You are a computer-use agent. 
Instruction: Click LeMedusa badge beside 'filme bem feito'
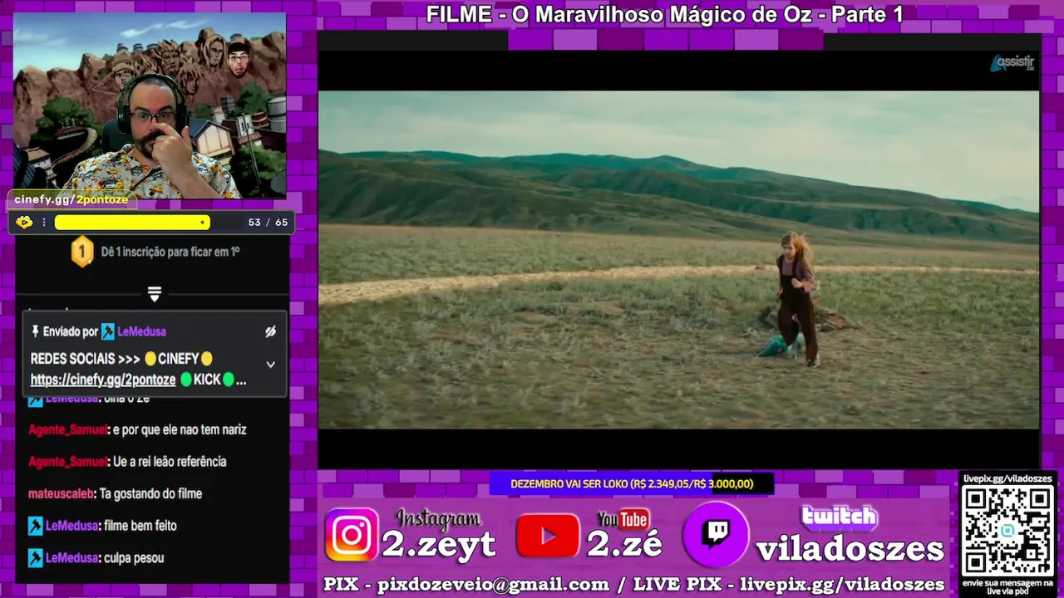[x=35, y=526]
